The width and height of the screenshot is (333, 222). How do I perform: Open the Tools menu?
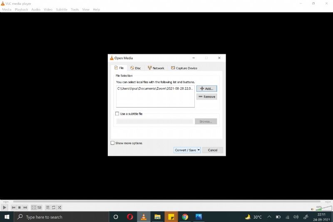point(75,10)
